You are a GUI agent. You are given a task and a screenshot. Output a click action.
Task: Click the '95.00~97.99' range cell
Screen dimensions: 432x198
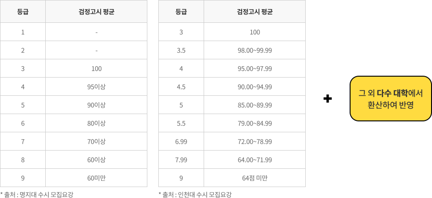pos(254,68)
